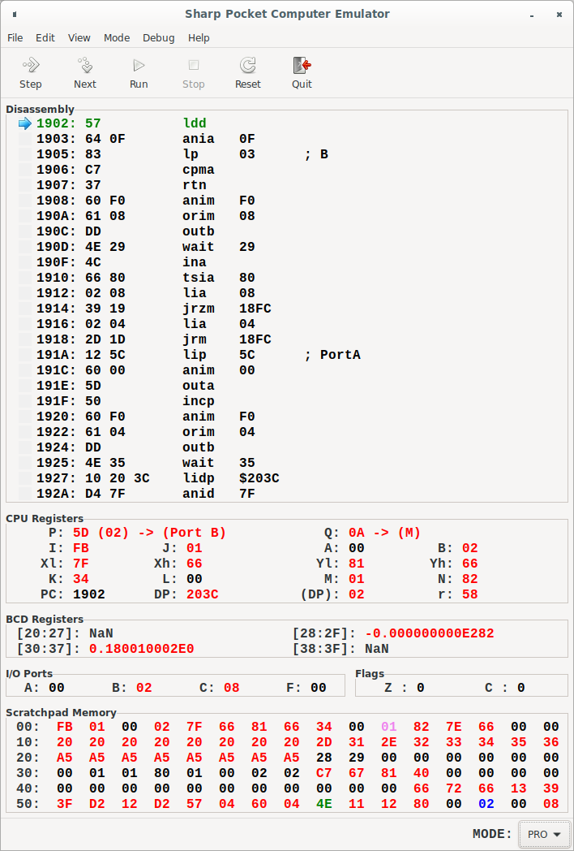Image resolution: width=574 pixels, height=851 pixels.
Task: Toggle breakpoint marker beside address 1927
Action: [25, 478]
